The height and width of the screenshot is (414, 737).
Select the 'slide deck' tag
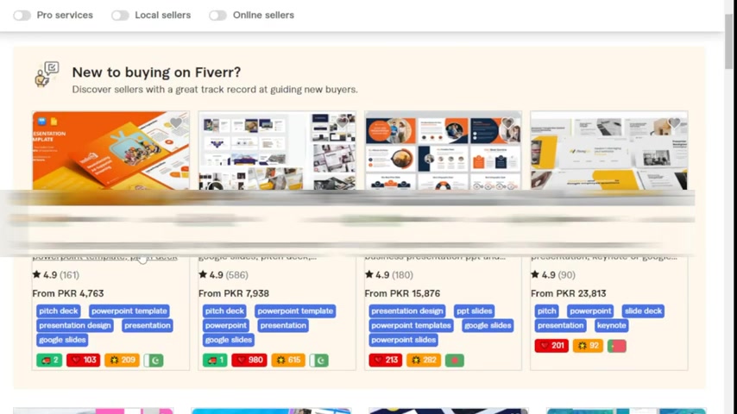[643, 311]
